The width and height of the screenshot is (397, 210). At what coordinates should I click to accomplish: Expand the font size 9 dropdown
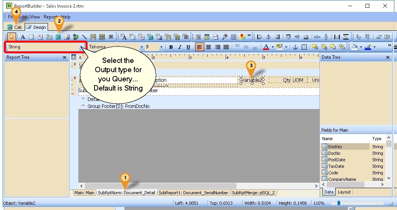pos(161,47)
